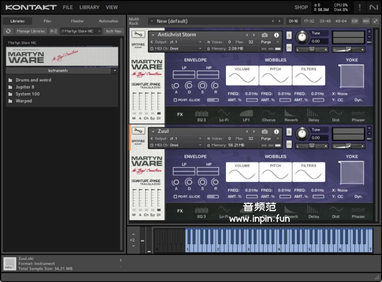The width and height of the screenshot is (382, 282).
Task: Click the Delay effect icon in Zuul
Action: tap(313, 210)
